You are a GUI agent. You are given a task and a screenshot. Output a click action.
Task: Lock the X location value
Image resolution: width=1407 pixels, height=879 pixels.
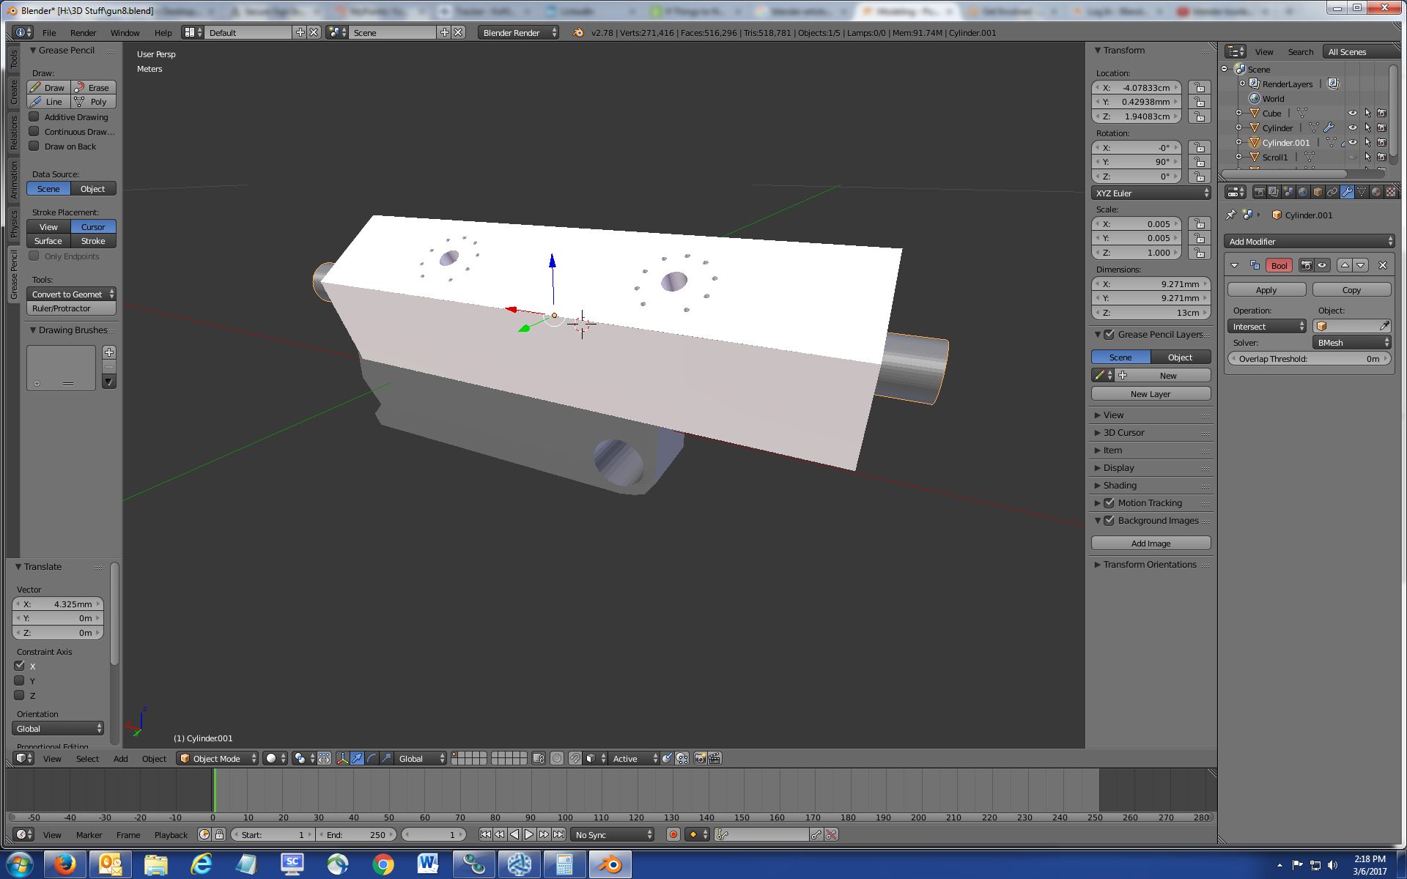click(x=1200, y=87)
